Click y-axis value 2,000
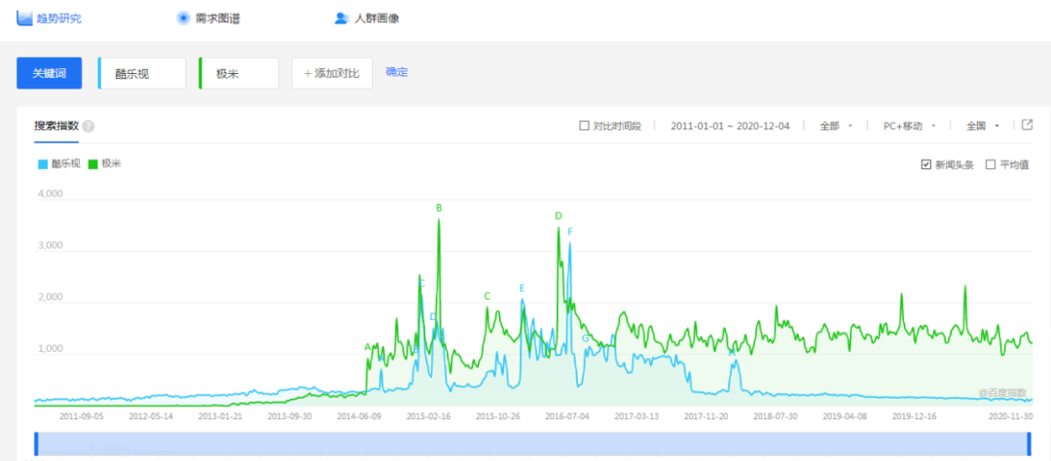 pyautogui.click(x=49, y=298)
